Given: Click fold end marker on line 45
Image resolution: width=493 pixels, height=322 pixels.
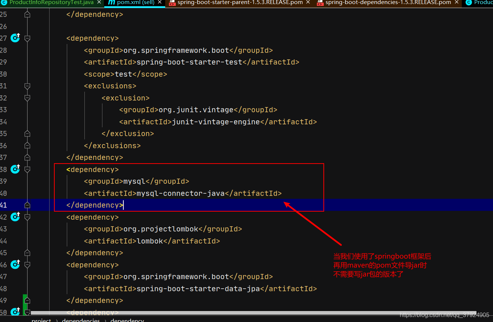Looking at the screenshot, I should coord(27,253).
